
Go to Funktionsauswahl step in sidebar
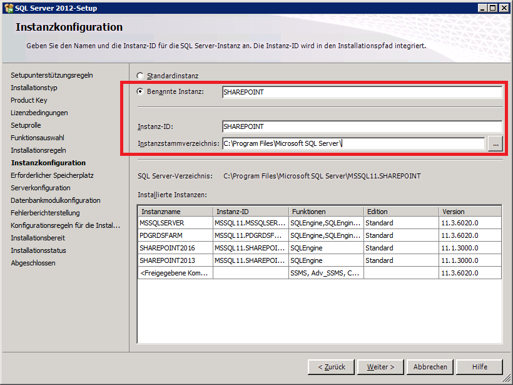click(x=38, y=138)
